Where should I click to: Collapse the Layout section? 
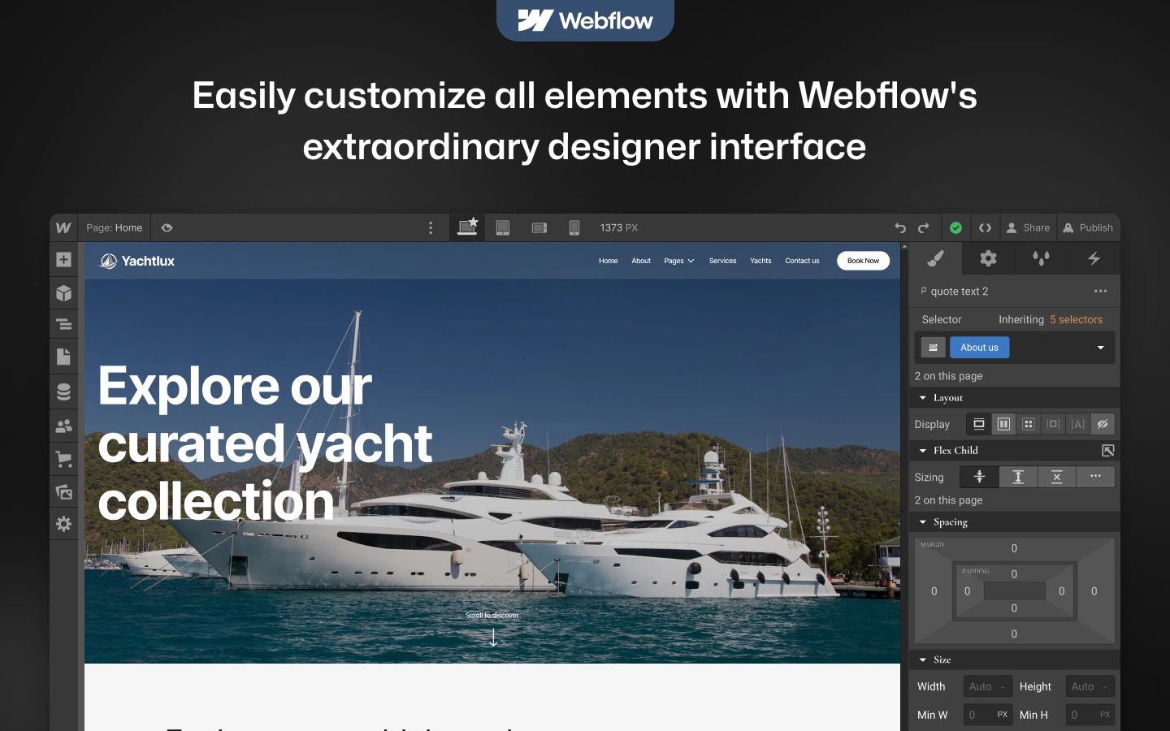(x=923, y=398)
